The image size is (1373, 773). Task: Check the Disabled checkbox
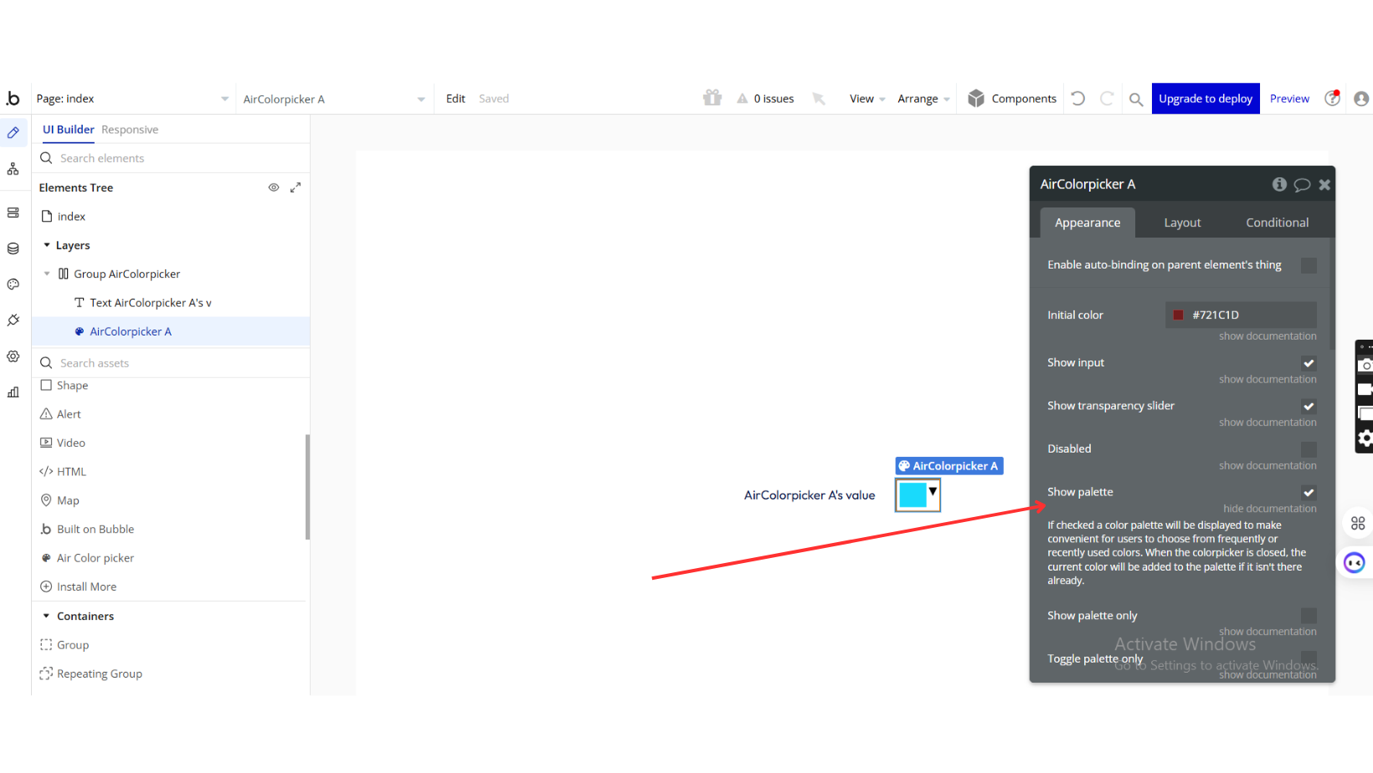1309,449
